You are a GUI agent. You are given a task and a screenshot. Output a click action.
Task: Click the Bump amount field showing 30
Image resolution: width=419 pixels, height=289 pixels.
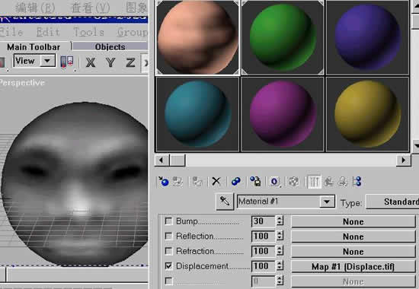263,221
